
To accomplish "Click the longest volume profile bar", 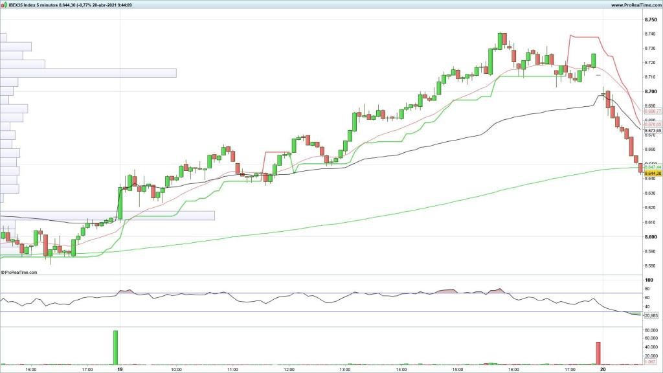I will pyautogui.click(x=88, y=73).
